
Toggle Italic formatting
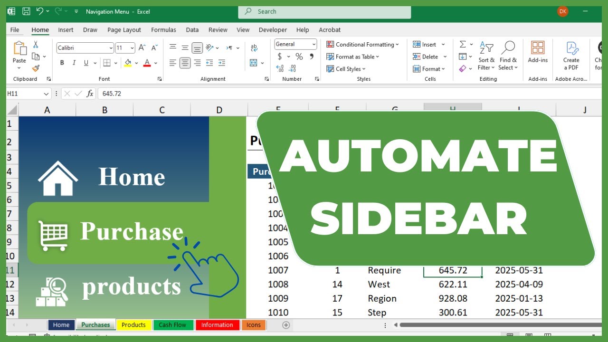[x=74, y=63]
